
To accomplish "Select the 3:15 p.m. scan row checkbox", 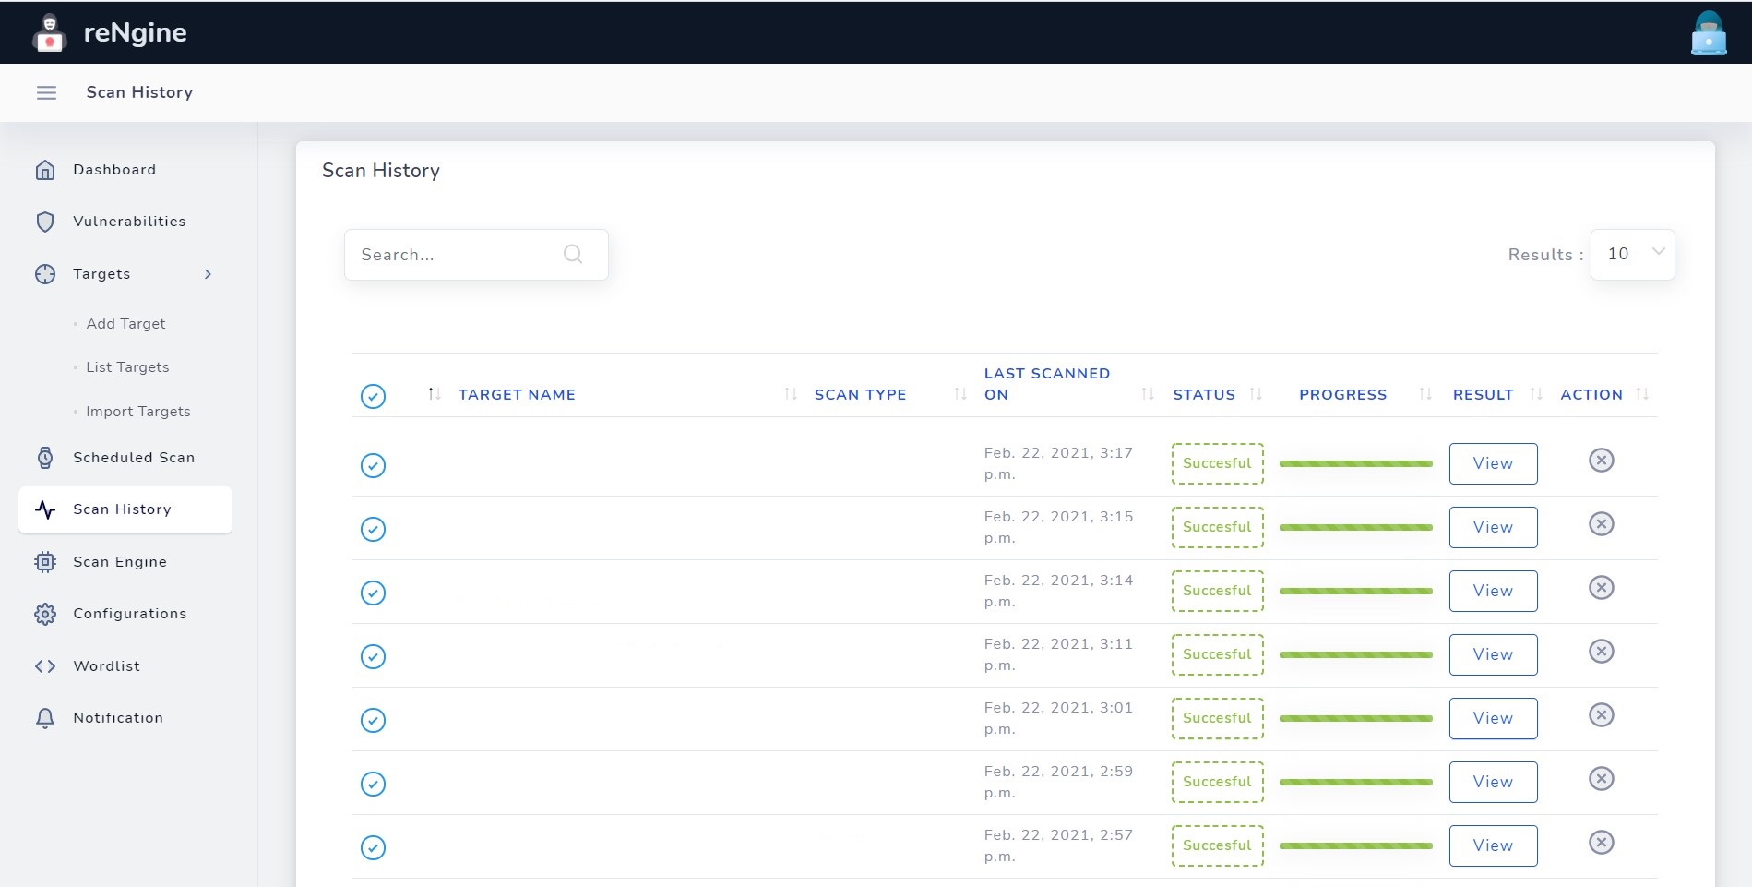I will (373, 529).
